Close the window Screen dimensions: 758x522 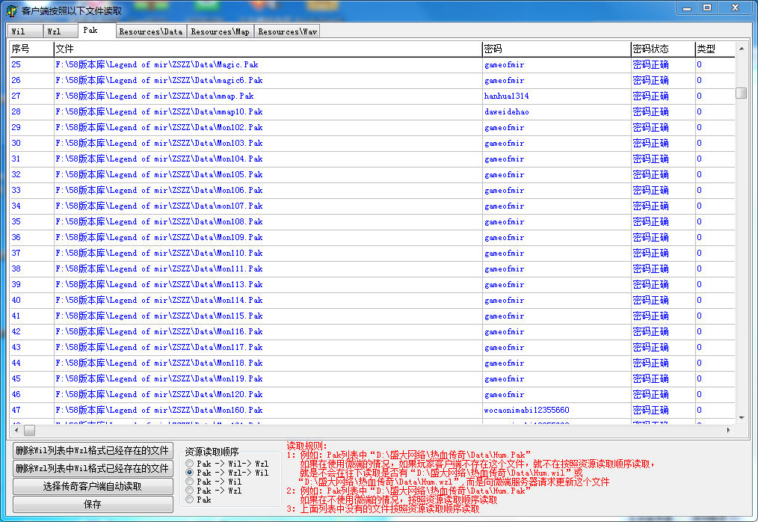[736, 7]
